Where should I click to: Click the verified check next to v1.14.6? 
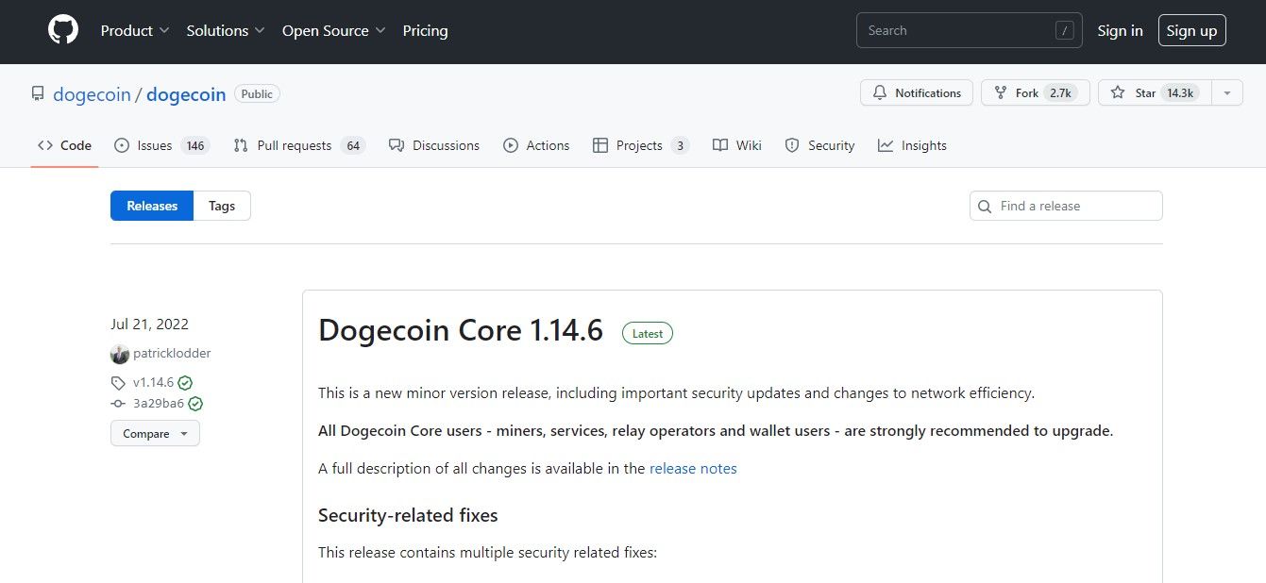point(185,383)
